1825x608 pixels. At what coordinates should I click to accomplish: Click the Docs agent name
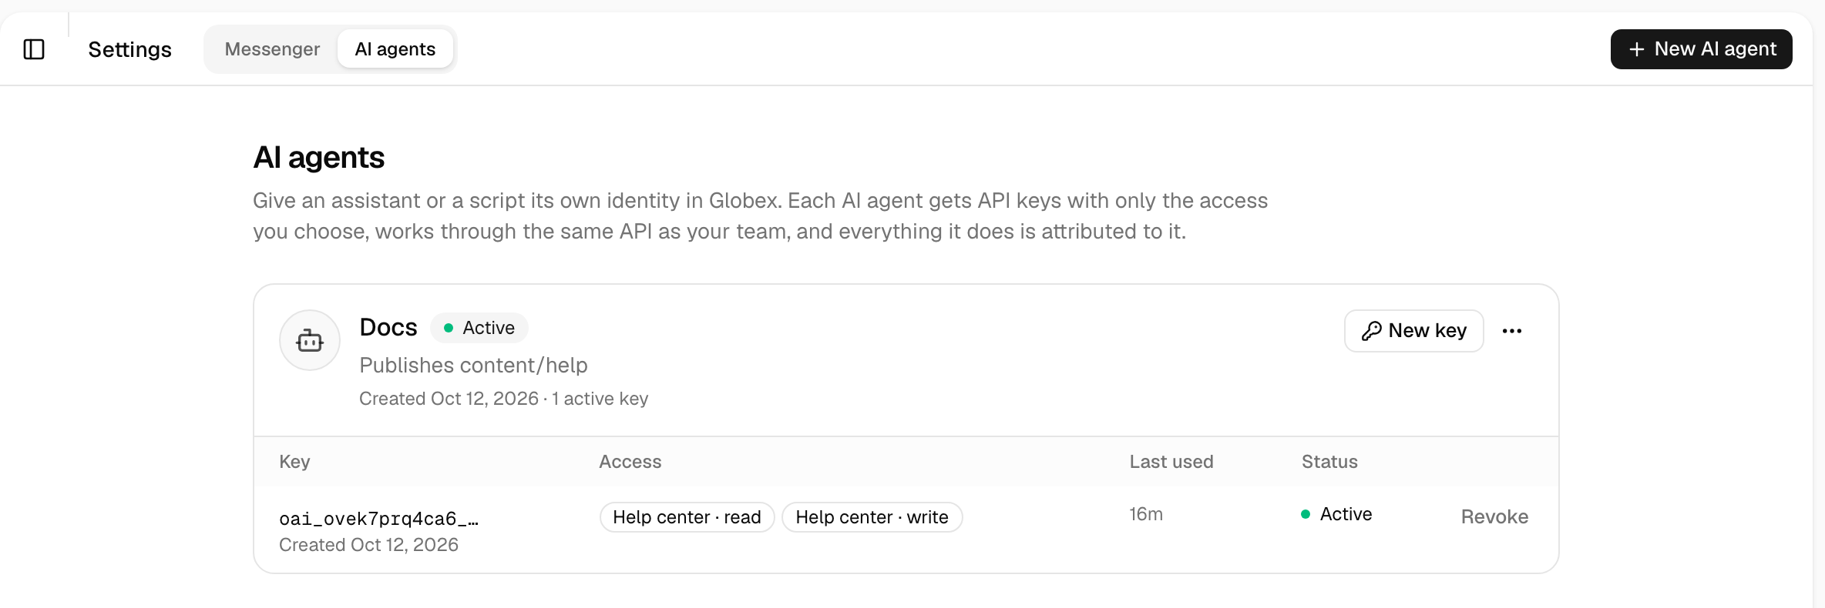pyautogui.click(x=388, y=327)
